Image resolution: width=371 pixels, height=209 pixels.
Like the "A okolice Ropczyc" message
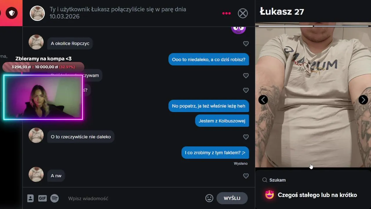pyautogui.click(x=246, y=44)
